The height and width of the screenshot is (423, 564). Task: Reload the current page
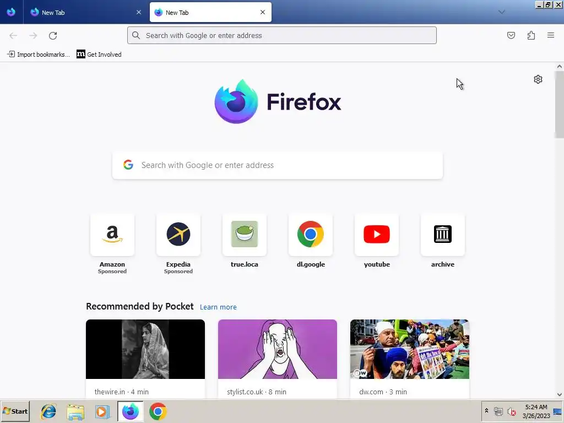tap(53, 35)
